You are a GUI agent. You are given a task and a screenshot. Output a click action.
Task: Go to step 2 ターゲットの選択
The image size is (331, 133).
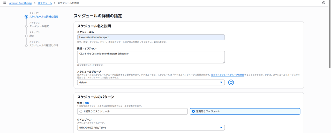39,26
